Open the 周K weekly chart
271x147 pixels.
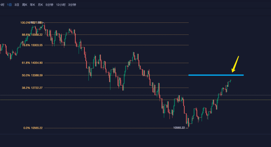coord(25,5)
